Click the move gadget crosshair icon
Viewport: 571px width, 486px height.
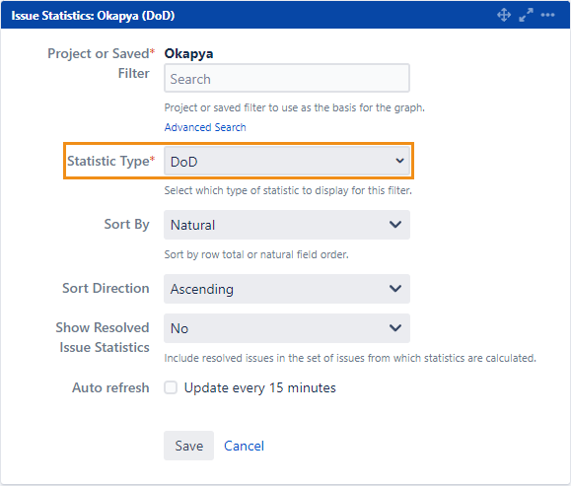[x=504, y=16]
